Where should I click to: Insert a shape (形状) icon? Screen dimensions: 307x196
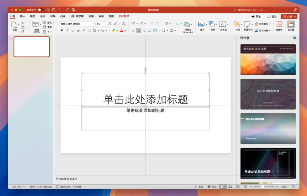(x=212, y=24)
